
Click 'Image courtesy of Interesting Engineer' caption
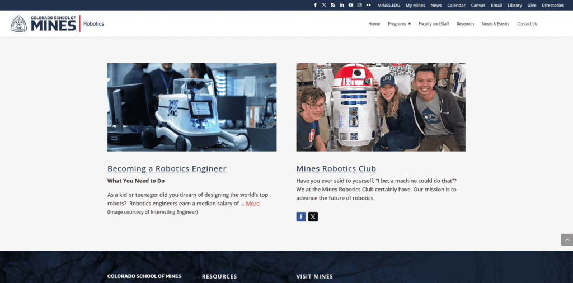pyautogui.click(x=152, y=212)
